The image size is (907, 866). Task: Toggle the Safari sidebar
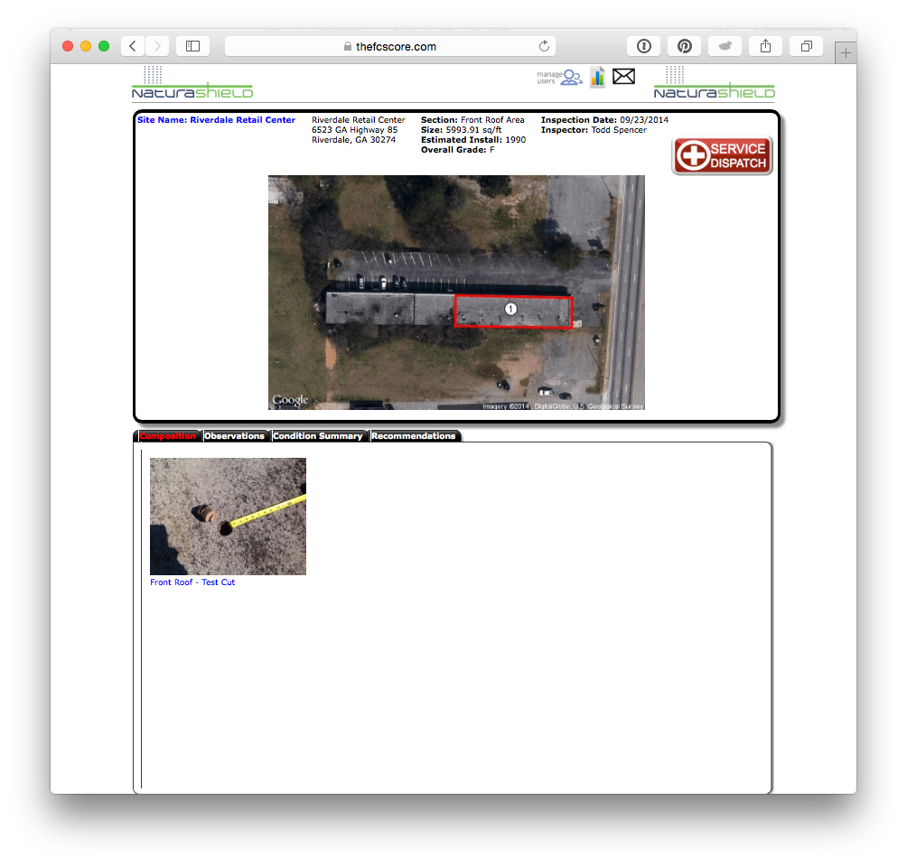click(x=192, y=46)
